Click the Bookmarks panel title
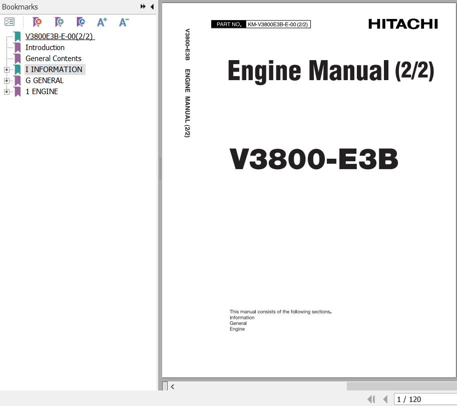This screenshot has width=457, height=406. point(20,7)
